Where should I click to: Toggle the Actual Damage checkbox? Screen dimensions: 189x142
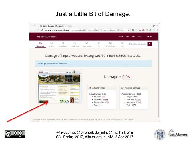pos(90,88)
